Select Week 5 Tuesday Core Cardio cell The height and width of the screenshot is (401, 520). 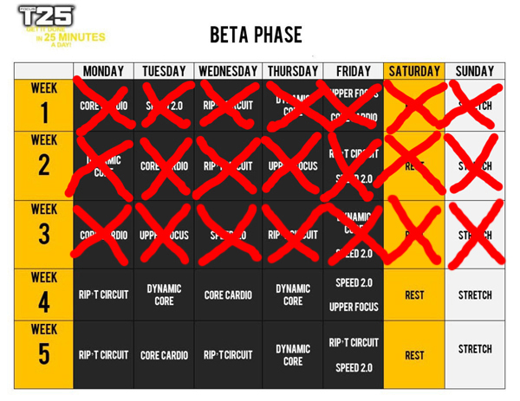click(164, 355)
